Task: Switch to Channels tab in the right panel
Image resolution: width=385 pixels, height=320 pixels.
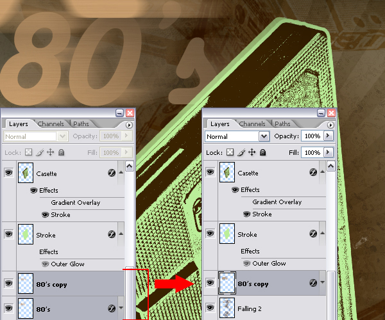Action: click(x=252, y=124)
